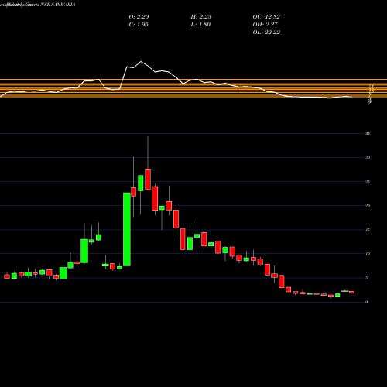Click the last red candle on the right
387x387 pixels.
(352, 292)
